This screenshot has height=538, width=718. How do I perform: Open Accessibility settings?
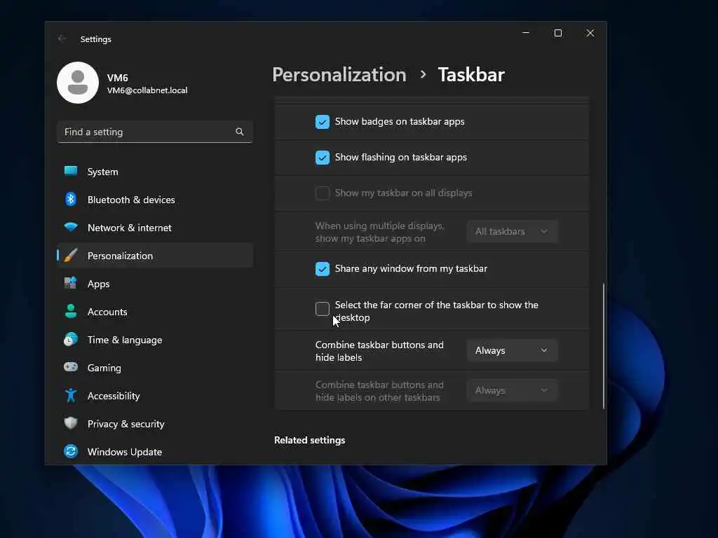[x=155, y=395]
